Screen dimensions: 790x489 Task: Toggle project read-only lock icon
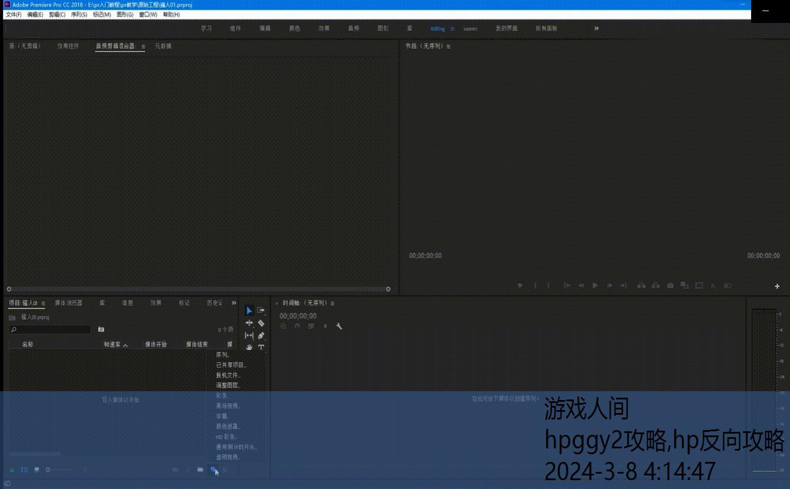coord(12,470)
